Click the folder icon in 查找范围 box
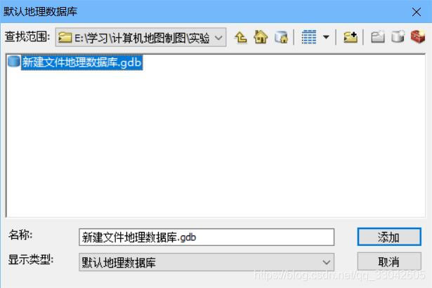 tap(65, 38)
